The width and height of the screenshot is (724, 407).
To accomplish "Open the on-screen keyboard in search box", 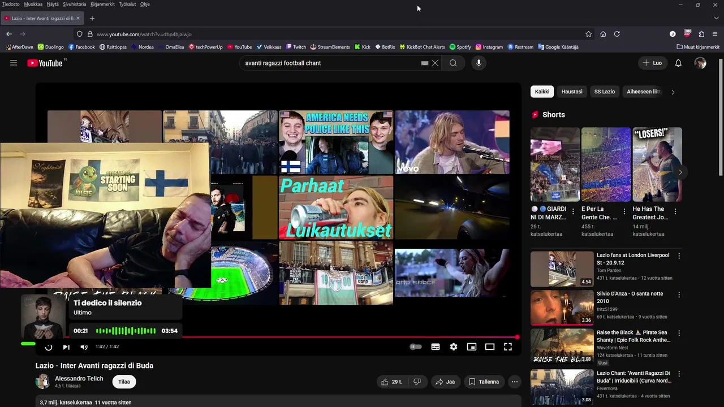I will point(425,63).
